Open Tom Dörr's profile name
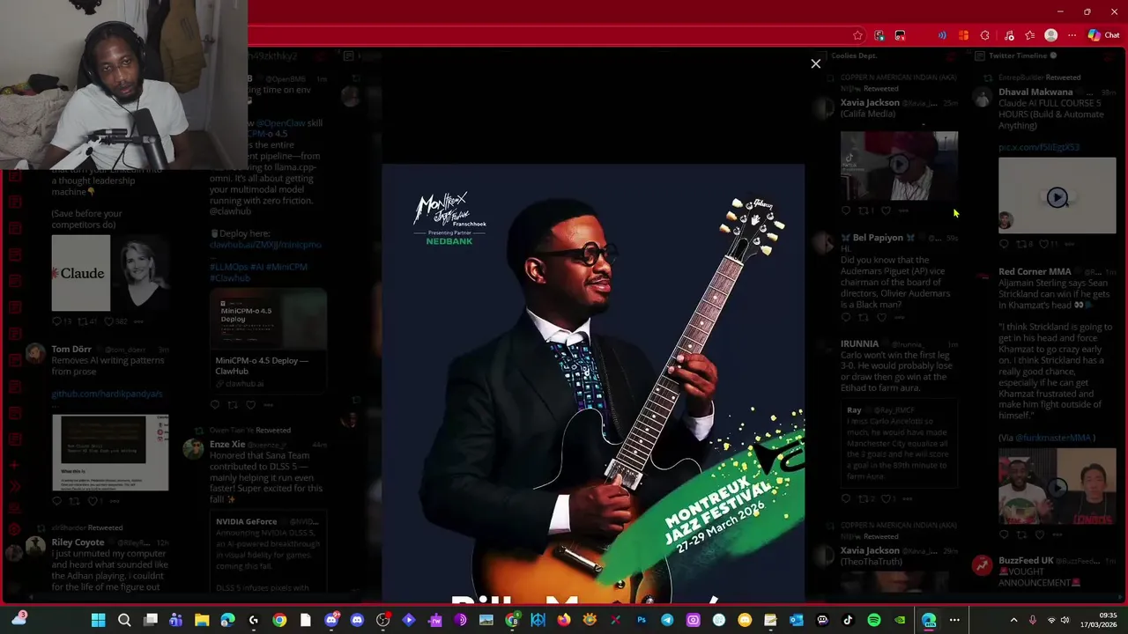 (71, 350)
